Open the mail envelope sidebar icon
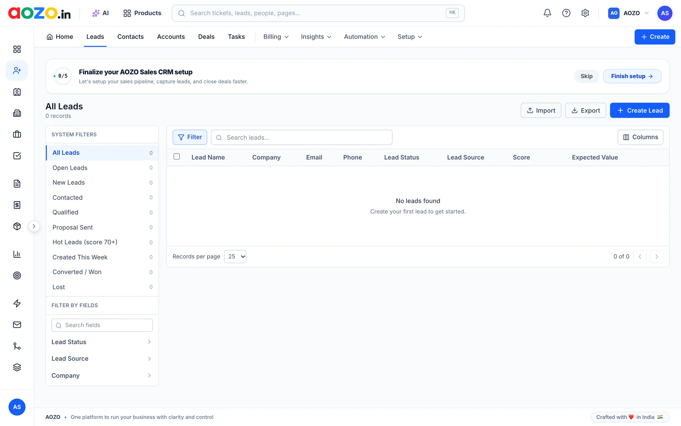The width and height of the screenshot is (681, 426). (x=17, y=325)
